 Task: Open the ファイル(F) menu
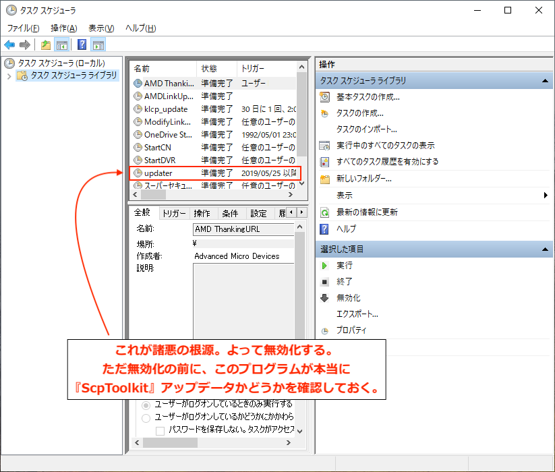pos(24,28)
